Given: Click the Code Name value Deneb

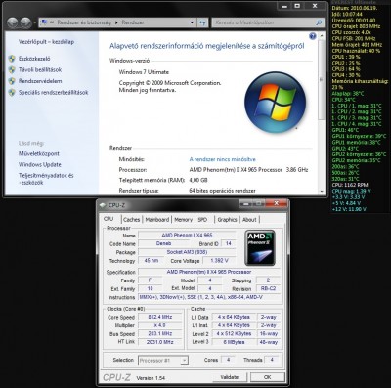Looking at the screenshot, I should coord(163,243).
